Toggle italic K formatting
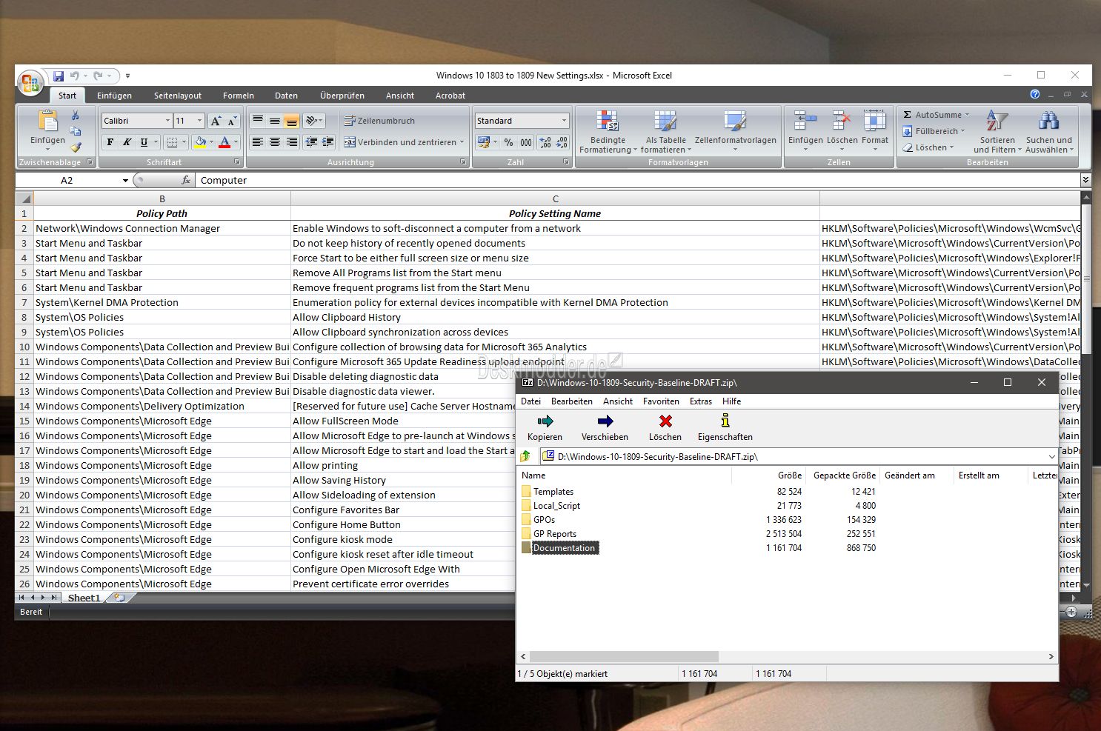 127,142
